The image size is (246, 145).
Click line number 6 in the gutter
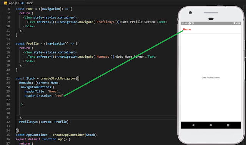(x=9, y=9)
